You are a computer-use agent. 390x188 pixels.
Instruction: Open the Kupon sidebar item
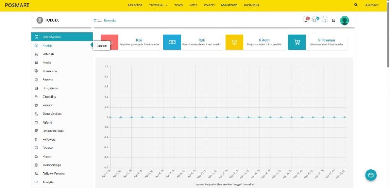47,156
